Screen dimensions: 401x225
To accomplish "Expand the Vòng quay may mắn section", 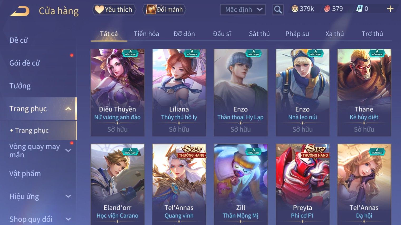I will [68, 151].
